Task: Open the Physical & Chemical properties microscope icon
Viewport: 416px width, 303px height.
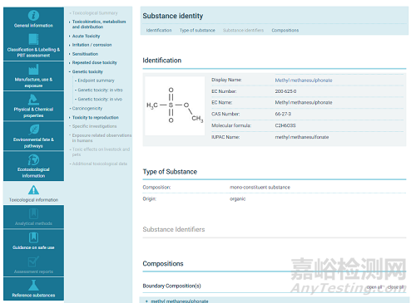Action: [33, 100]
